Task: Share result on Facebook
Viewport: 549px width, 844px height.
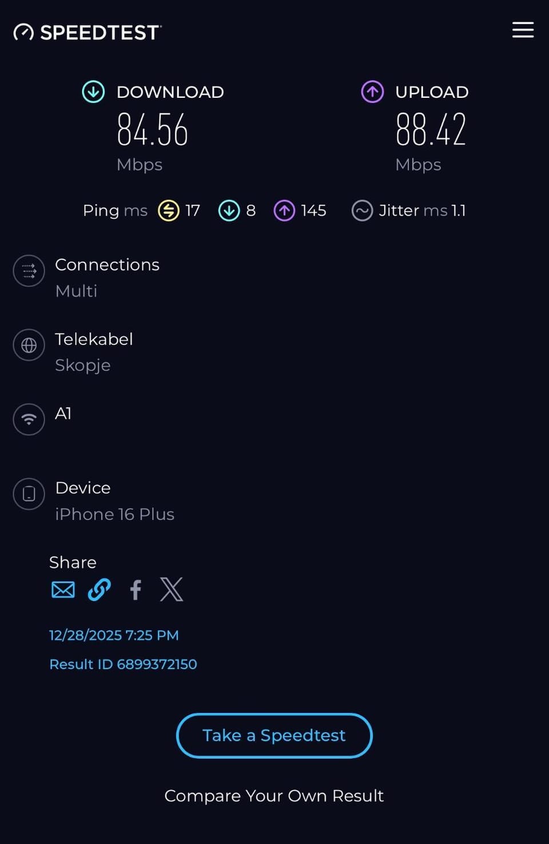Action: [x=136, y=589]
